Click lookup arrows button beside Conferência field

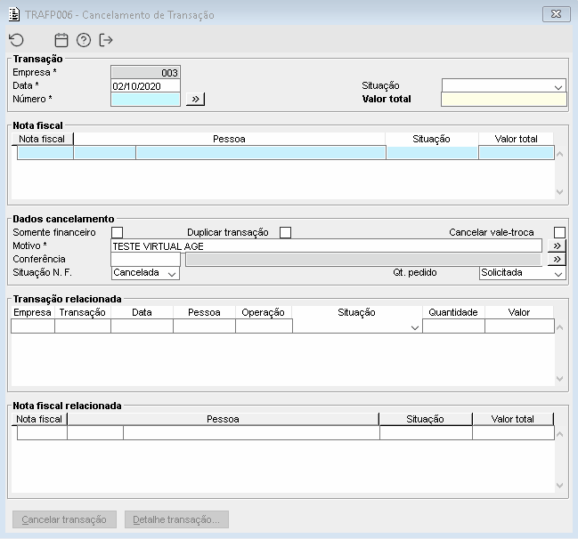[x=557, y=259]
